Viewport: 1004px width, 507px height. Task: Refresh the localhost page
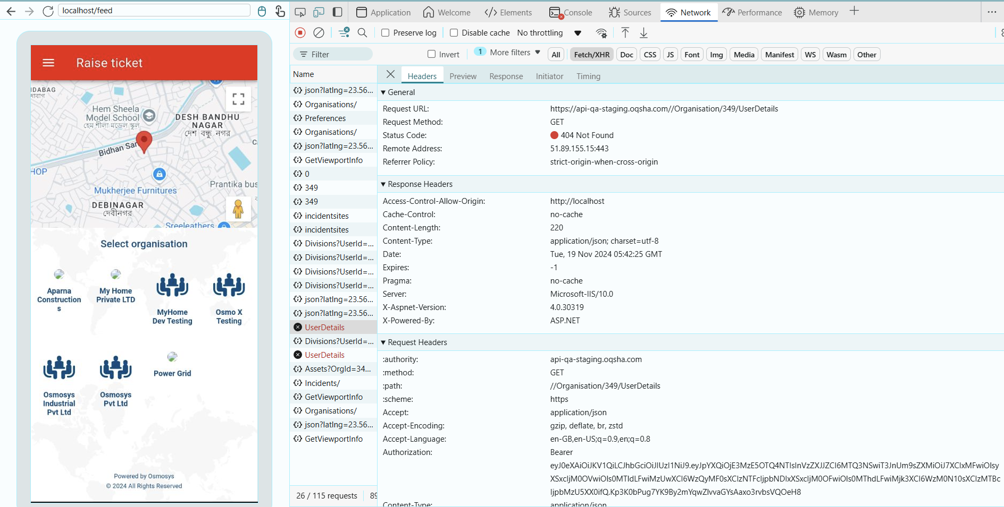[x=48, y=11]
